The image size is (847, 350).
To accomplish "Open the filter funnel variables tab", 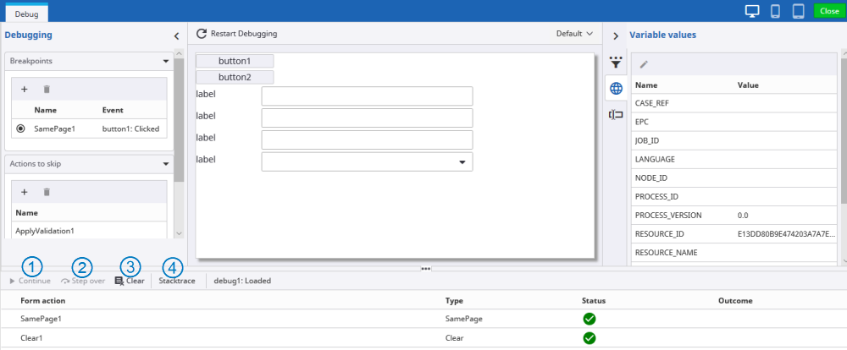I will coord(616,63).
